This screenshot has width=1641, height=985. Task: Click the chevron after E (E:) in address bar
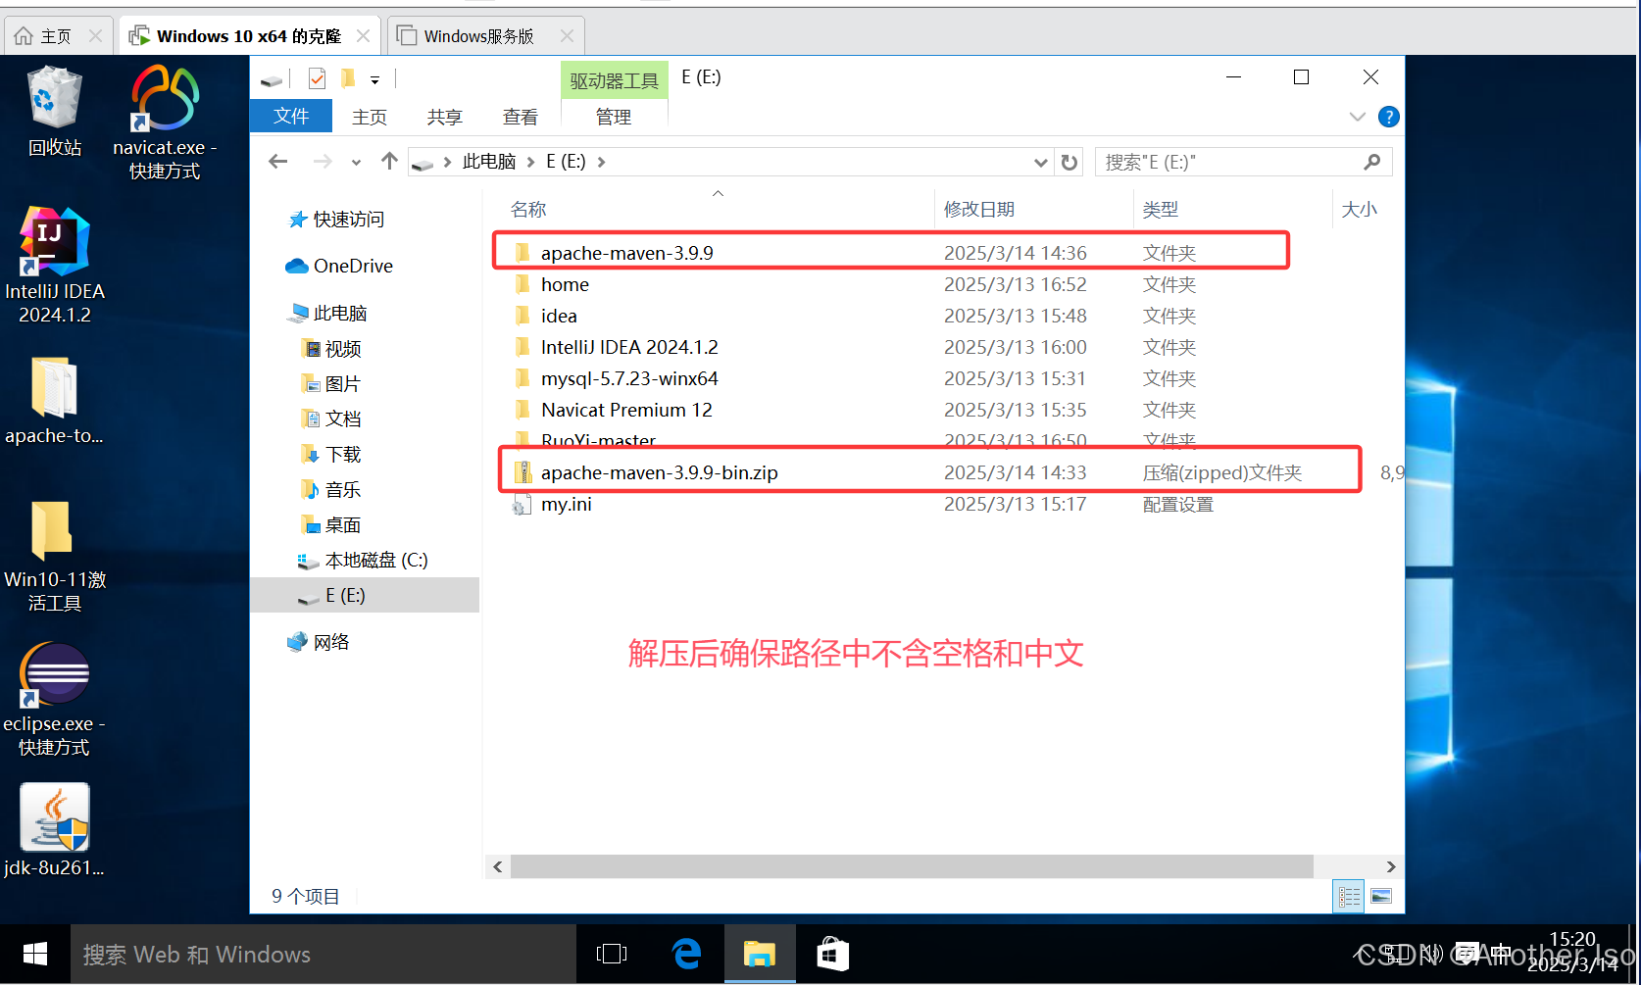[x=601, y=162]
